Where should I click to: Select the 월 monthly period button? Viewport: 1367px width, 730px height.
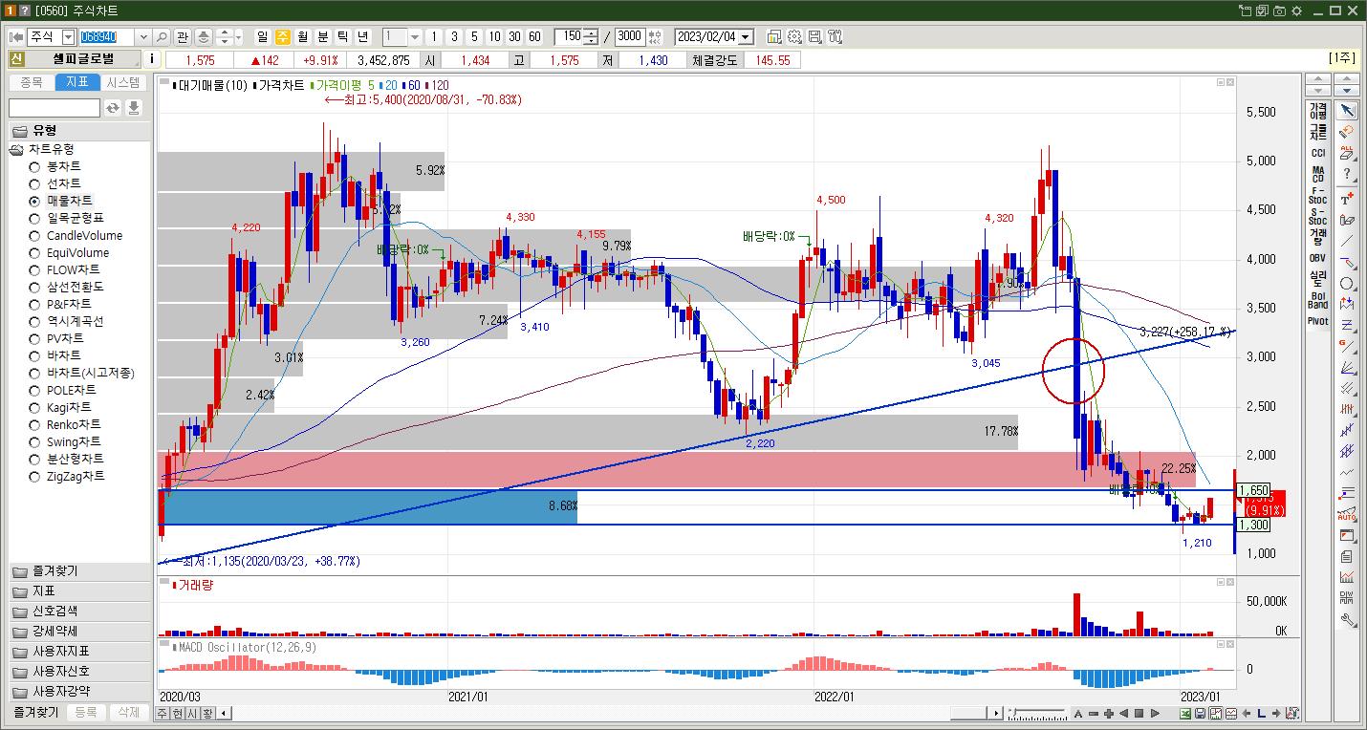(302, 37)
